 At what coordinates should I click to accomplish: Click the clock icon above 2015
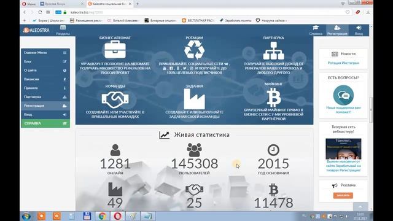(x=273, y=150)
